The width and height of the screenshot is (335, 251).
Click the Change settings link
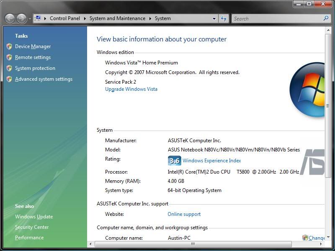coord(317,238)
